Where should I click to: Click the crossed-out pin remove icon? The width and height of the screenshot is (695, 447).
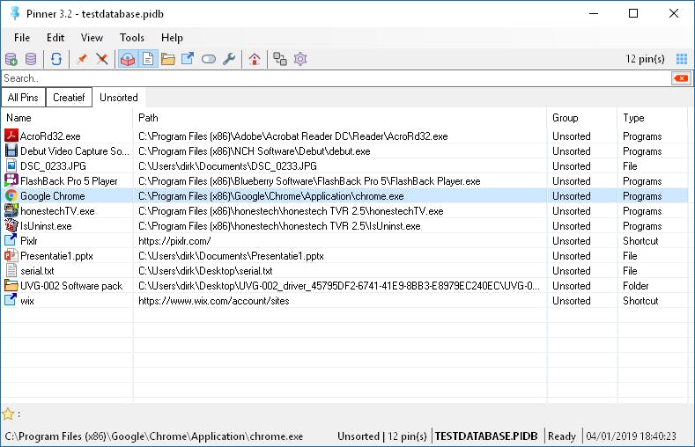pos(102,59)
